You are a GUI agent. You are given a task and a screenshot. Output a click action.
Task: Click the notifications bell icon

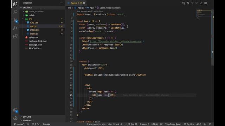click(x=210, y=124)
